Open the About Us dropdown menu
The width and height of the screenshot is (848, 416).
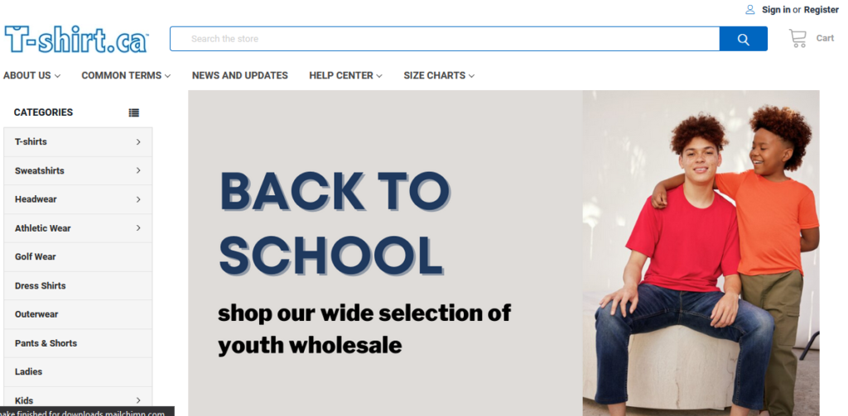(x=32, y=75)
